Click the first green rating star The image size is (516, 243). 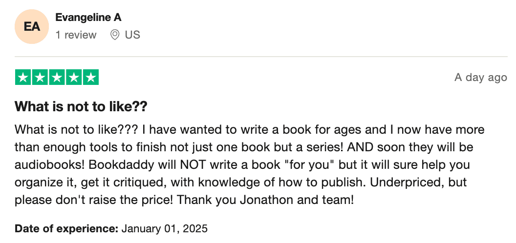tap(23, 78)
